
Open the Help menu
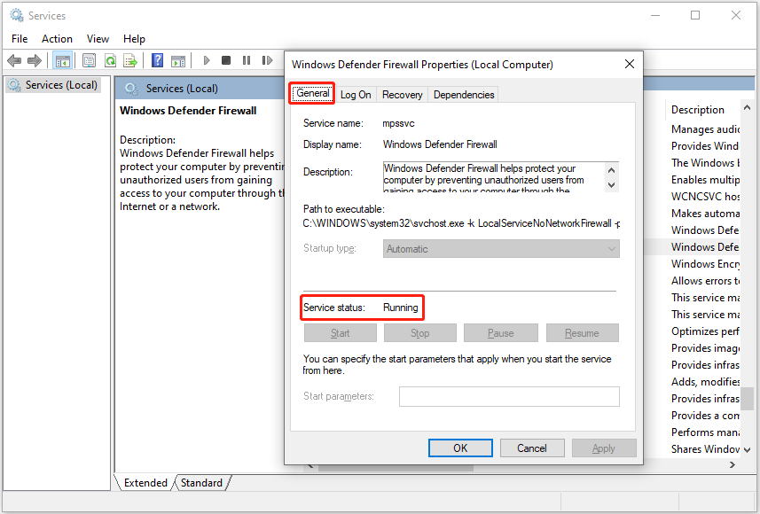click(x=134, y=39)
